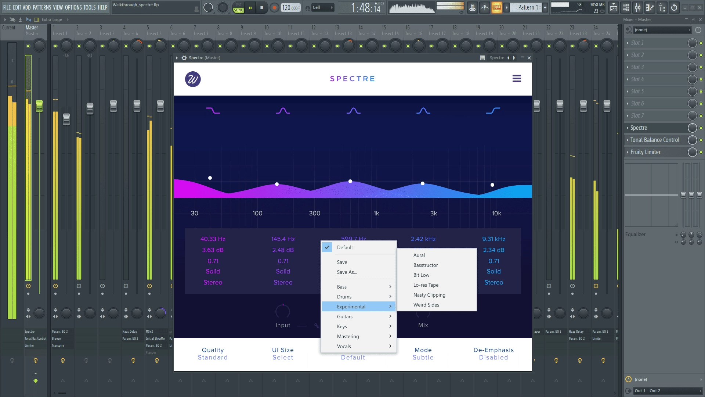This screenshot has width=705, height=397.
Task: Open Spectre plugin options gear icon
Action: (184, 58)
